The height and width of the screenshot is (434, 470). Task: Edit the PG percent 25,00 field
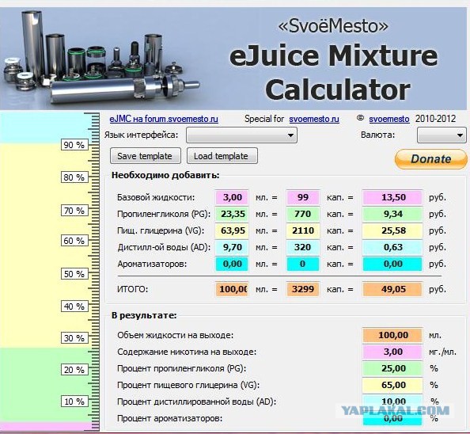[x=392, y=368]
